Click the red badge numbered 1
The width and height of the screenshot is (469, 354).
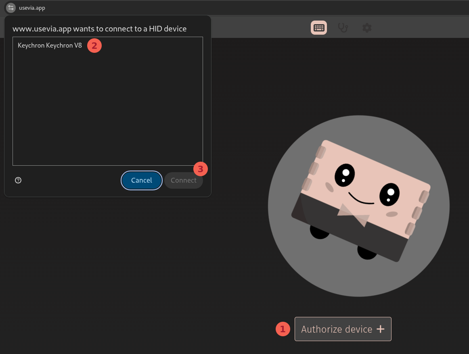[283, 329]
